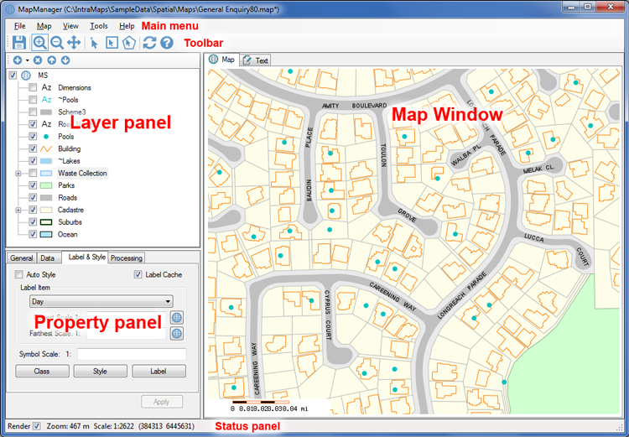Move layer up with arrow icon

pyautogui.click(x=52, y=60)
